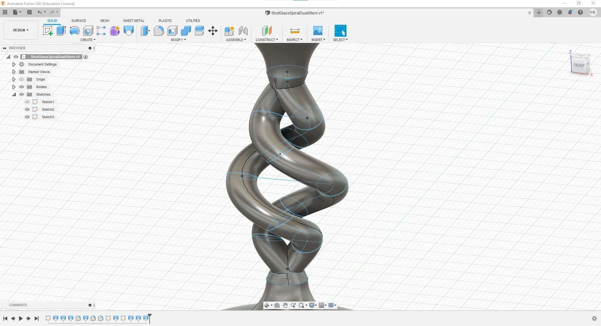Select the Combine tool
The height and width of the screenshot is (326, 601).
pyautogui.click(x=186, y=31)
